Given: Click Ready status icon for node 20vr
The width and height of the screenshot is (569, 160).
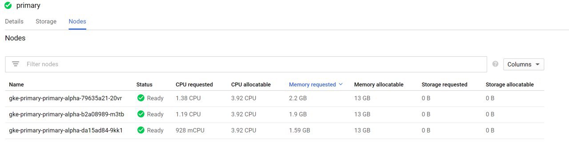Looking at the screenshot, I should coord(141,98).
